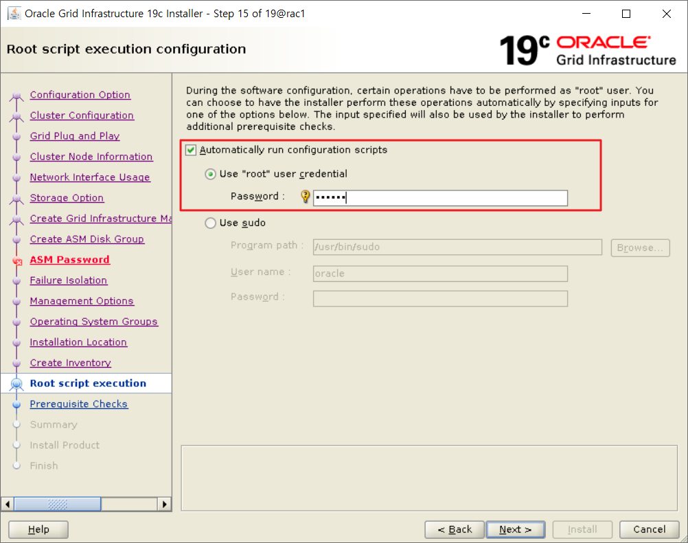This screenshot has width=688, height=543.
Task: Focus the root Password input field
Action: click(x=440, y=198)
